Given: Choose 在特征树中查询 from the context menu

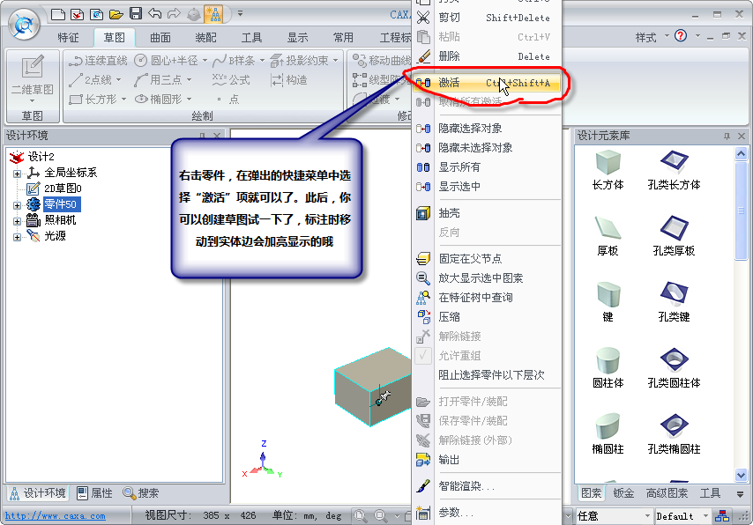Looking at the screenshot, I should click(487, 298).
